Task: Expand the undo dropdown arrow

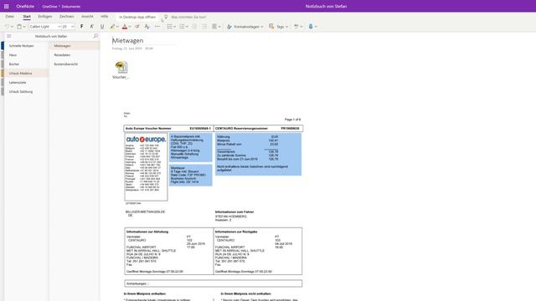Action: [x=12, y=27]
